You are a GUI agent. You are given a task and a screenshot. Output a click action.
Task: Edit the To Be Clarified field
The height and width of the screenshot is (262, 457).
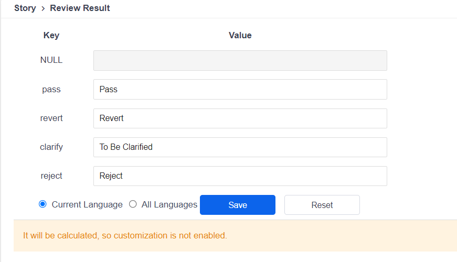tap(240, 147)
